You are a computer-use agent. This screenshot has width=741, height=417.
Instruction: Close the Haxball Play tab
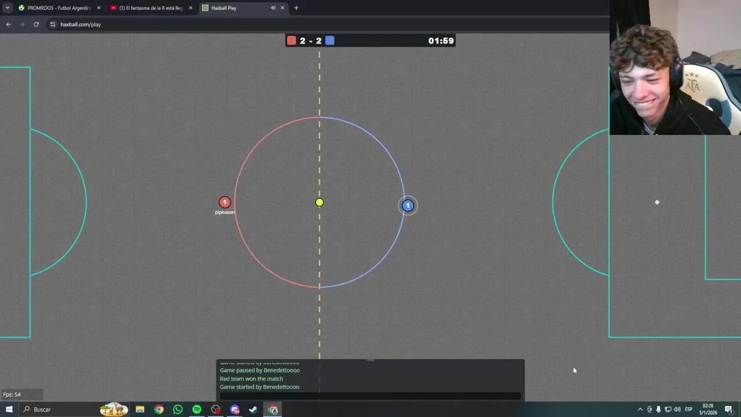(x=283, y=8)
